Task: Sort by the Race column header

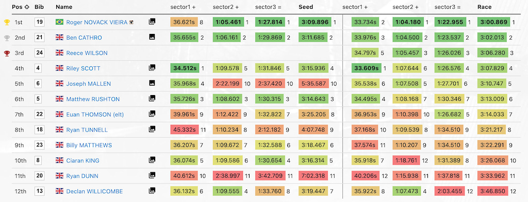Action: pos(484,7)
